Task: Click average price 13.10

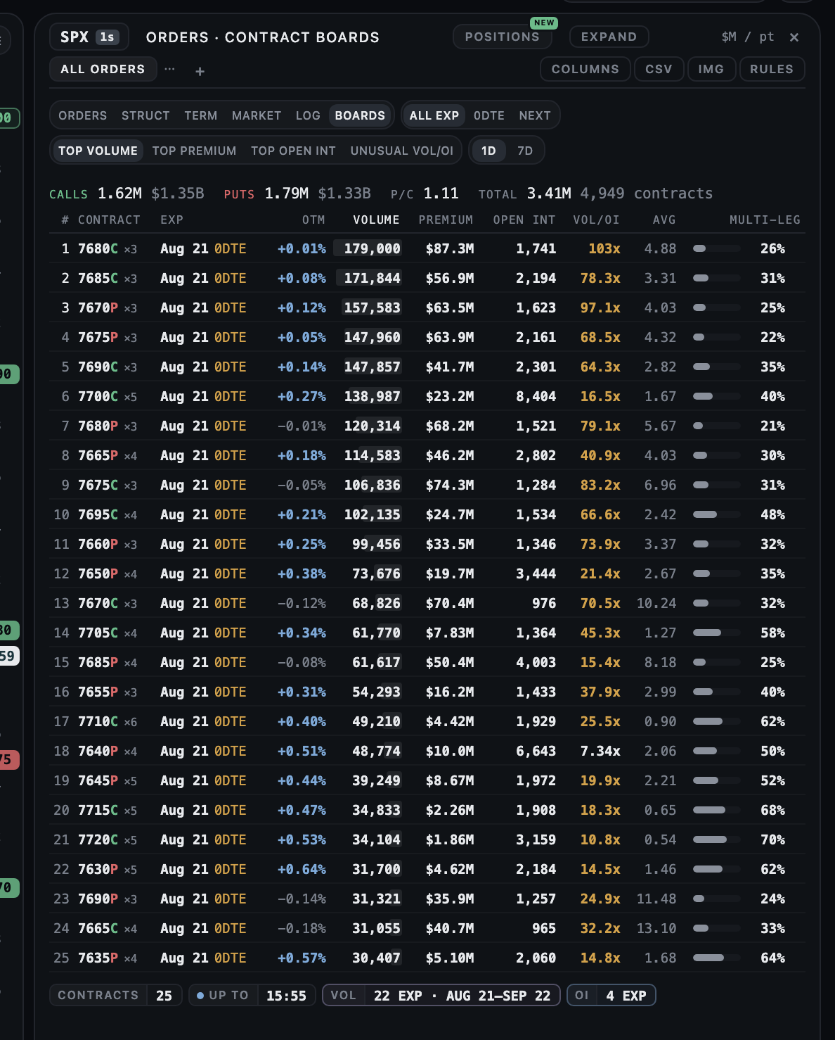Action: pos(656,929)
